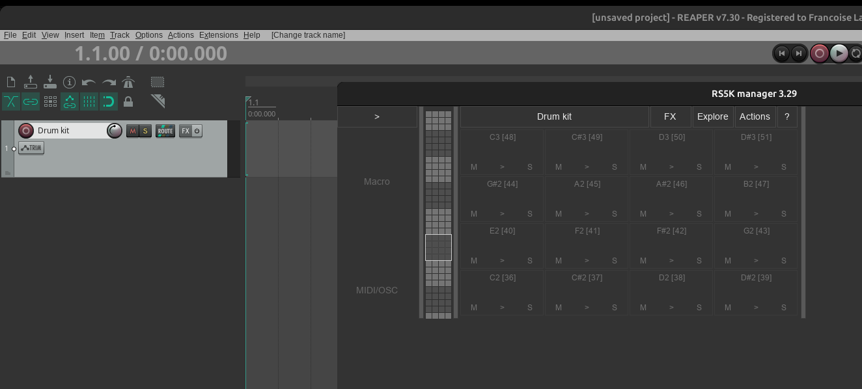Click the transport Record button
This screenshot has height=389, width=862.
[820, 53]
